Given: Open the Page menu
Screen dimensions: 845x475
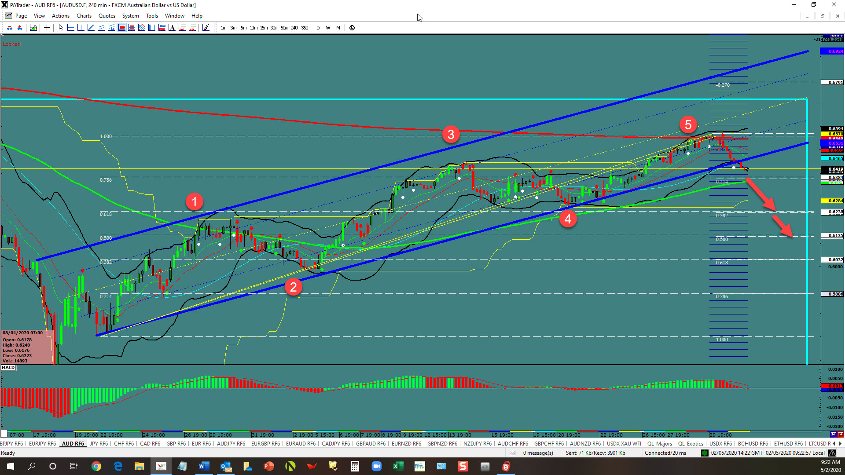Looking at the screenshot, I should 21,16.
